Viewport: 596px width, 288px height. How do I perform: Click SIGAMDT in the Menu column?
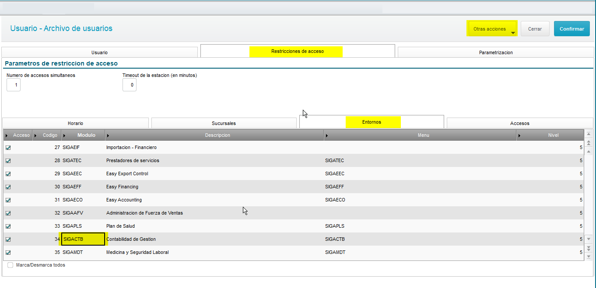(x=335, y=252)
